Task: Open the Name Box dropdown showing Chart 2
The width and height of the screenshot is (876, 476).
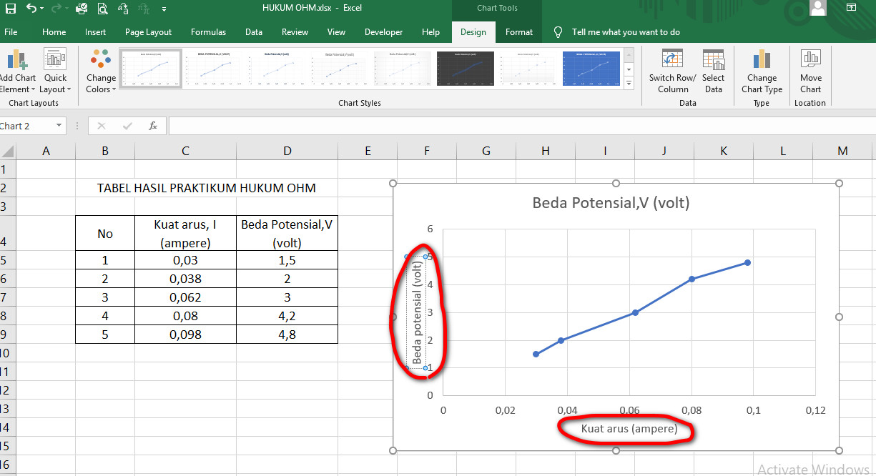Action: [59, 125]
